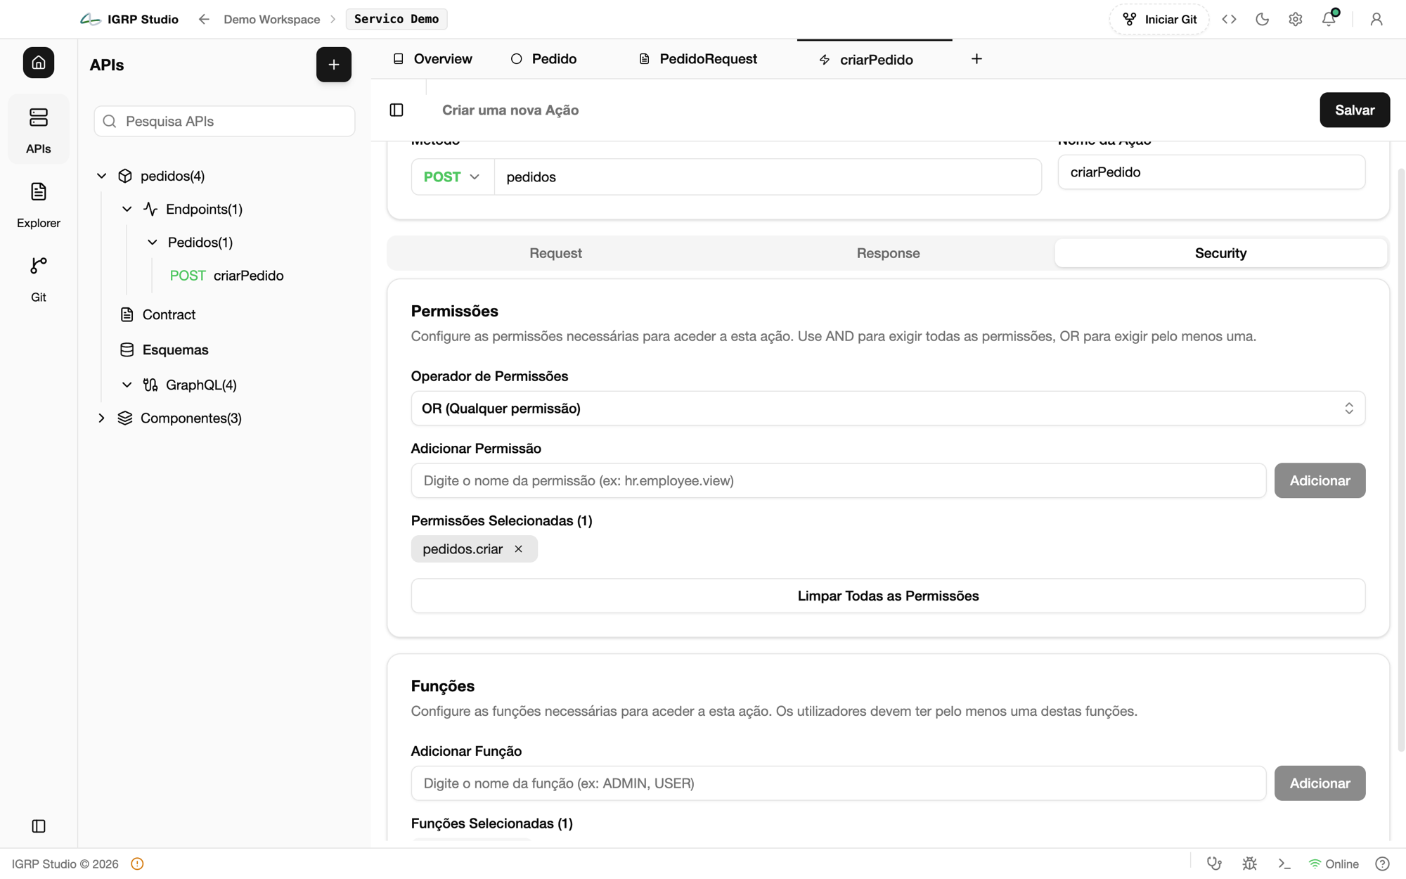Switch to the Overview tab
1406x879 pixels.
(x=432, y=59)
